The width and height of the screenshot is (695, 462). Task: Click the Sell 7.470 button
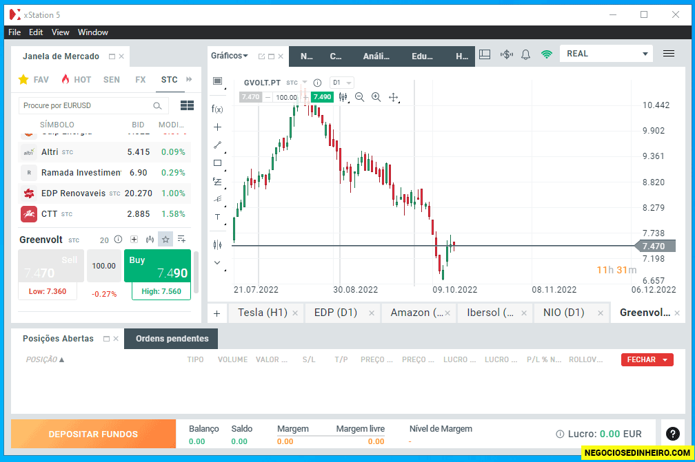(x=51, y=266)
